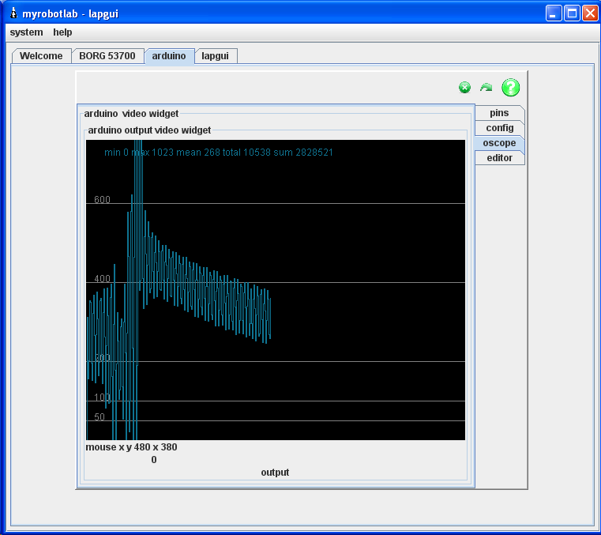Close the myrobotlab window
This screenshot has width=601, height=535.
point(590,13)
